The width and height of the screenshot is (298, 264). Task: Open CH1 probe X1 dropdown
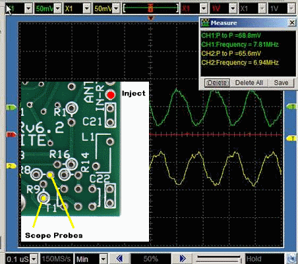tap(28, 9)
